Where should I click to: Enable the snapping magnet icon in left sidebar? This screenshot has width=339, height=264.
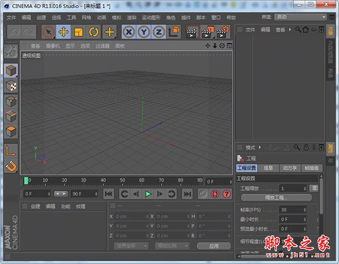coord(11,167)
